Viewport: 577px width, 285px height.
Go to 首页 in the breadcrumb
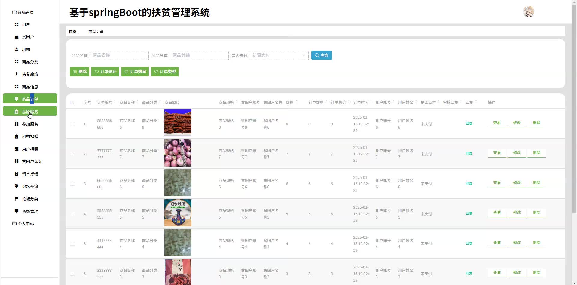point(72,32)
